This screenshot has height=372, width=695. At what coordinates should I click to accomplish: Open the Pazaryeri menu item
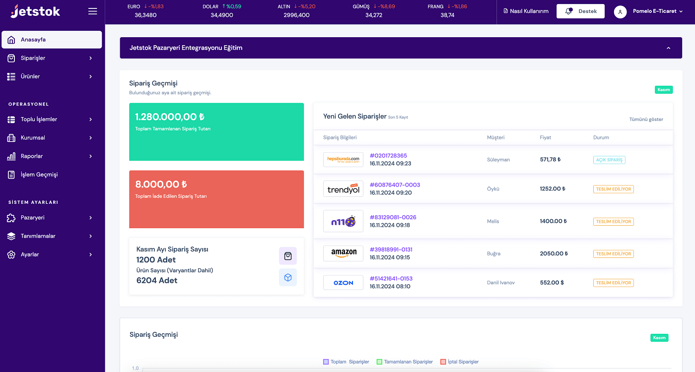pyautogui.click(x=52, y=218)
